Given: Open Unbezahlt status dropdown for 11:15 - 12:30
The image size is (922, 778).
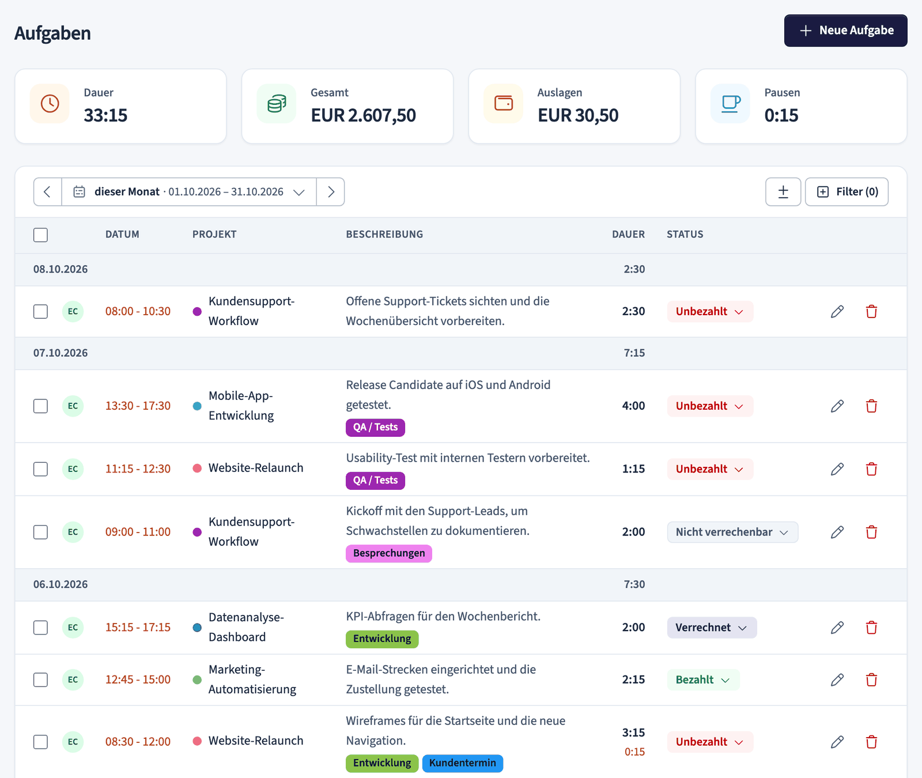Looking at the screenshot, I should coord(710,469).
